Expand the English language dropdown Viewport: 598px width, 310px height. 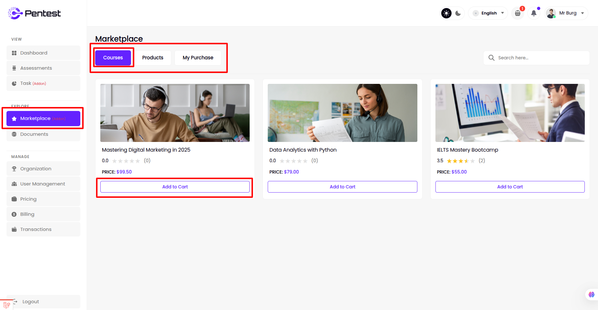[x=488, y=13]
